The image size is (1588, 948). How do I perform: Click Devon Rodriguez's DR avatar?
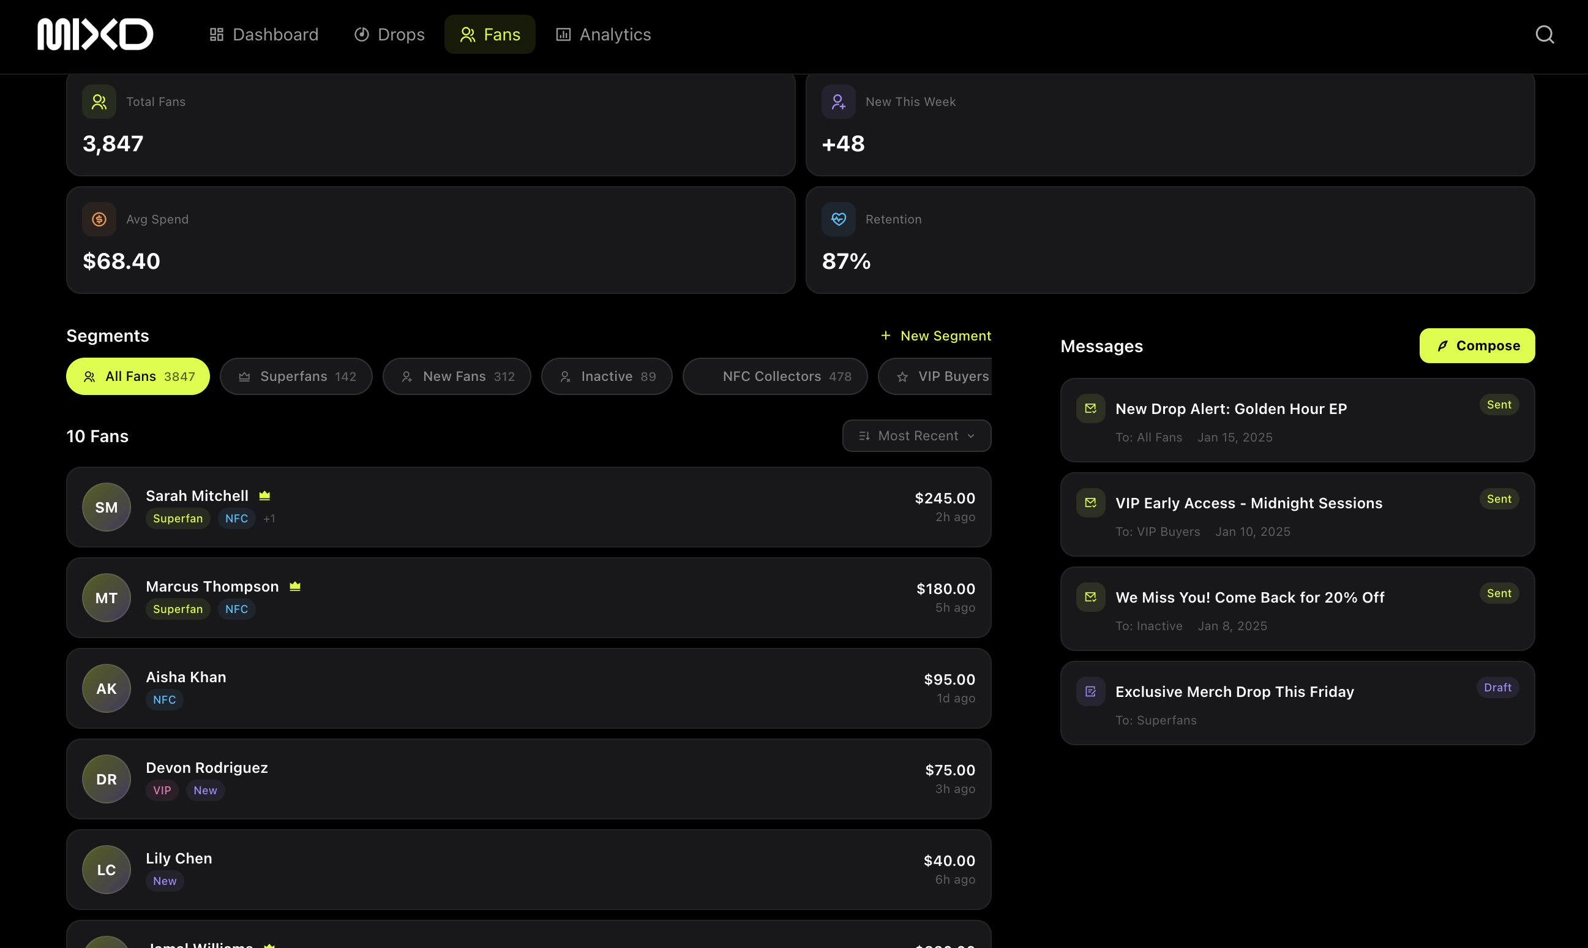(107, 780)
